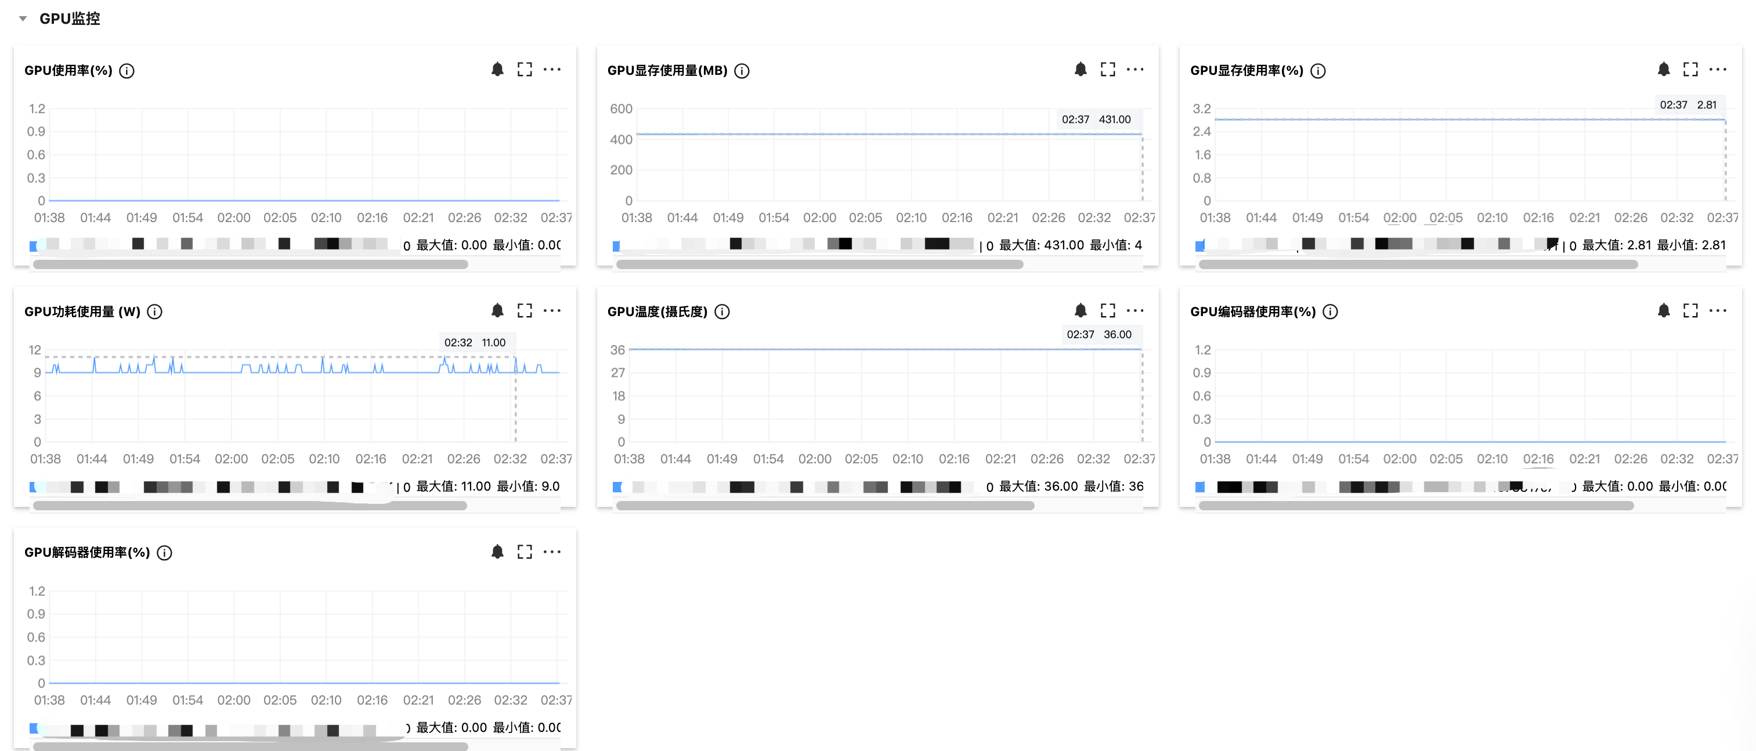This screenshot has width=1756, height=751.
Task: Click the GPU解码器使用率(%) panel title
Action: 86,553
